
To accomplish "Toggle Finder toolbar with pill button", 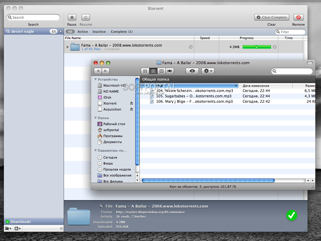I will point(310,63).
